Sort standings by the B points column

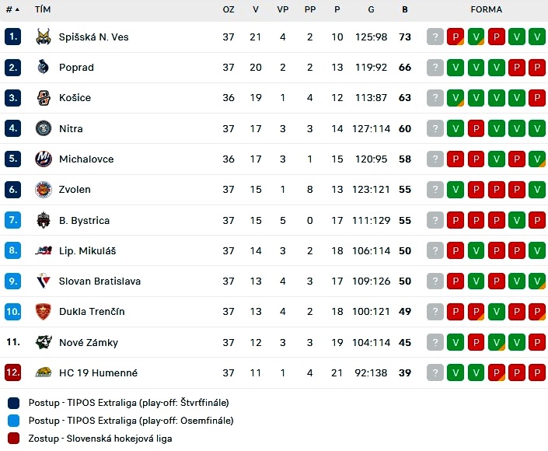405,9
